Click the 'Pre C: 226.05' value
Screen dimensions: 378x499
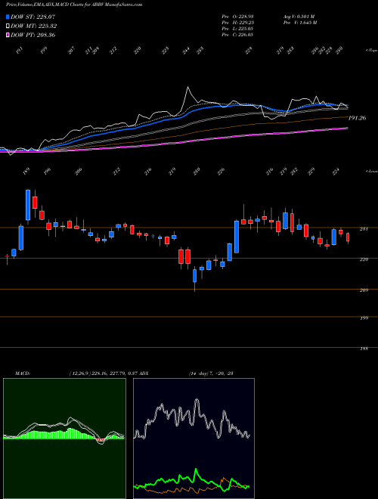[237, 35]
